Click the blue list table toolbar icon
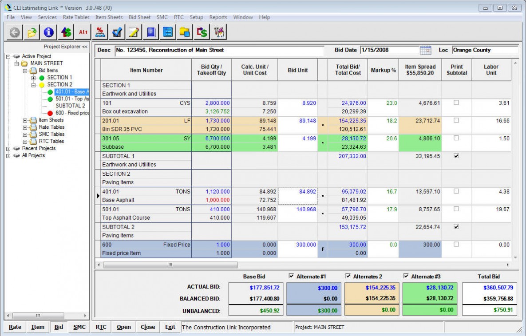This screenshot has height=336, width=526. point(168,32)
